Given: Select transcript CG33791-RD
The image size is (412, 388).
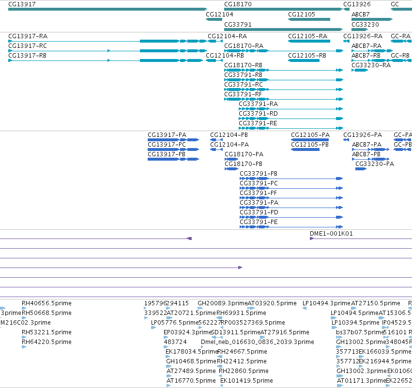Looking at the screenshot, I should click(291, 119).
